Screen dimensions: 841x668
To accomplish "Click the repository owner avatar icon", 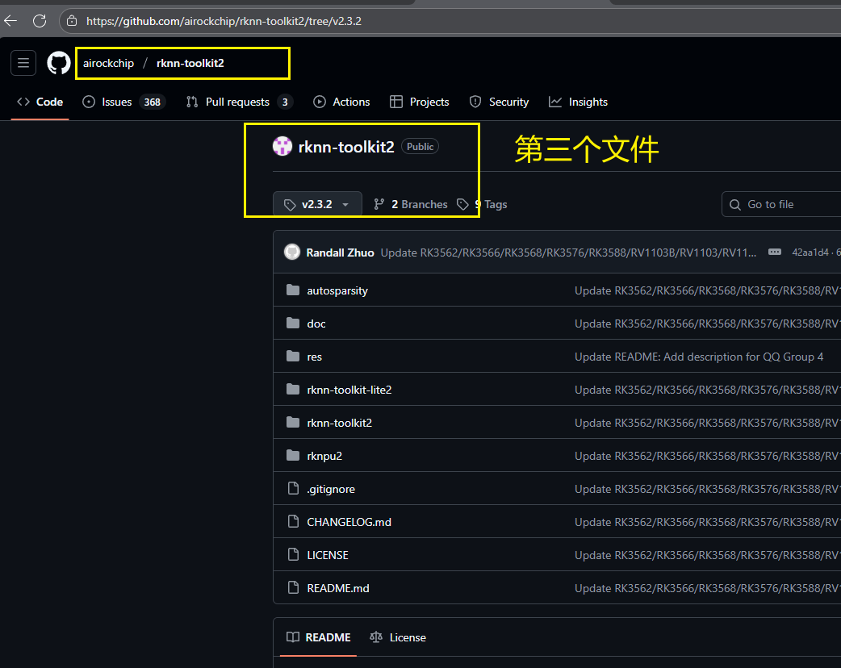I will [282, 146].
